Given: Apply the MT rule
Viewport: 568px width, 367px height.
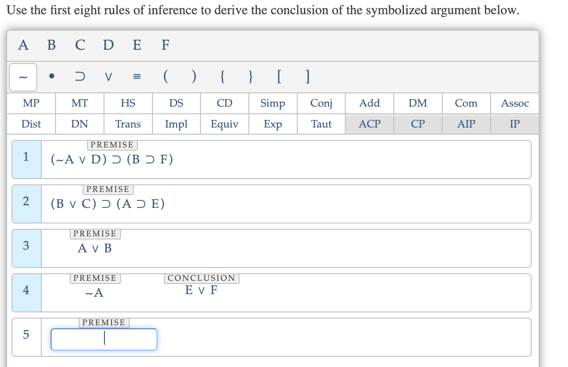Looking at the screenshot, I should coord(79,103).
